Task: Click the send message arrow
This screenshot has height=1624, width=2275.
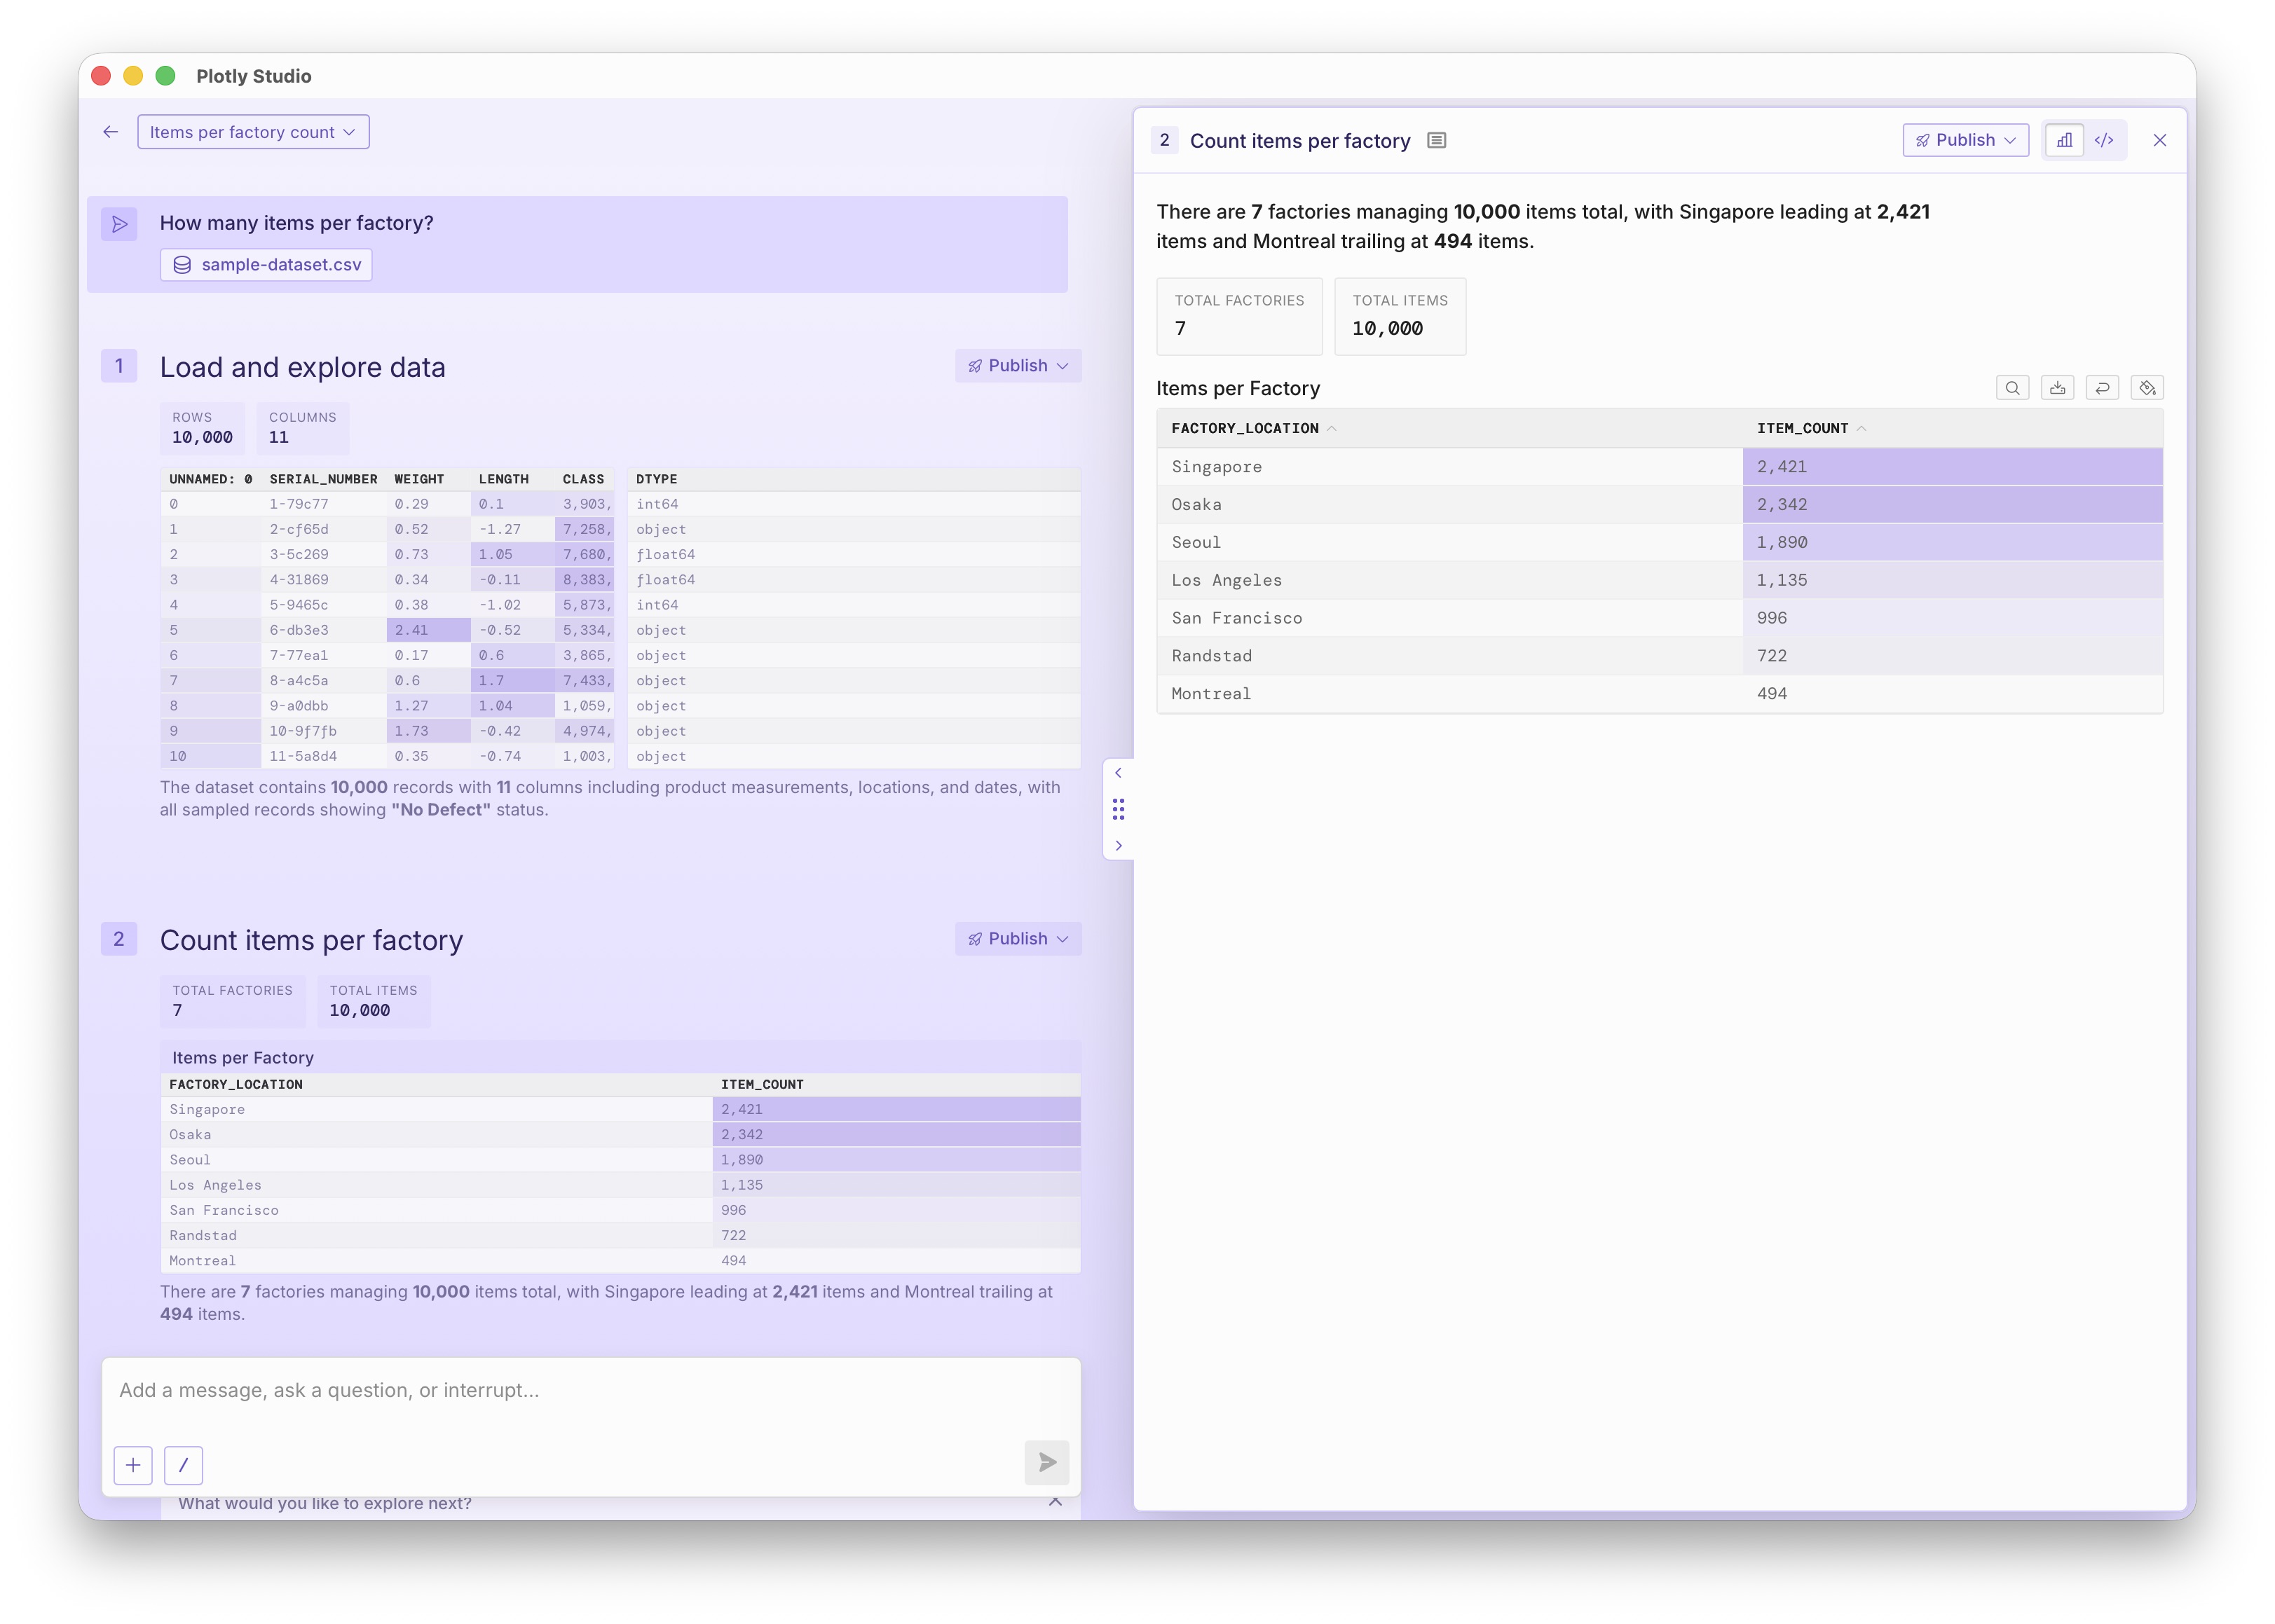Action: 1046,1463
